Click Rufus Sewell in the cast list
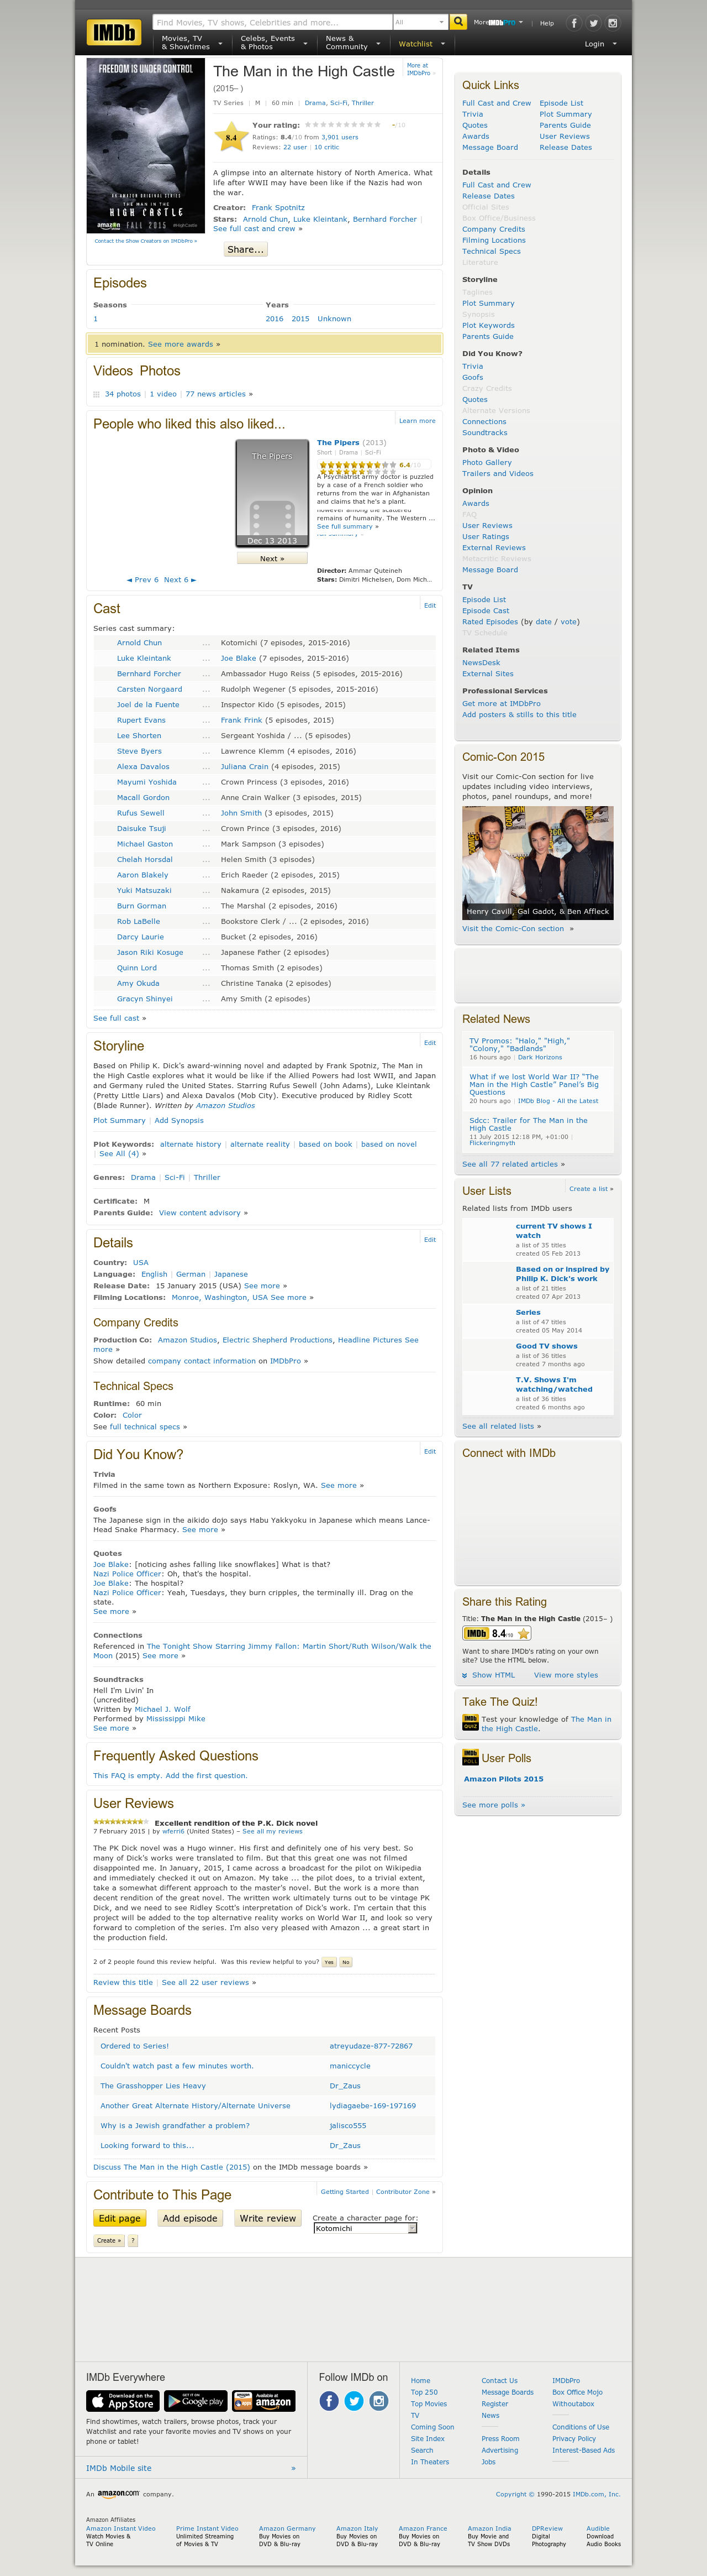Viewport: 707px width, 2576px height. (141, 813)
